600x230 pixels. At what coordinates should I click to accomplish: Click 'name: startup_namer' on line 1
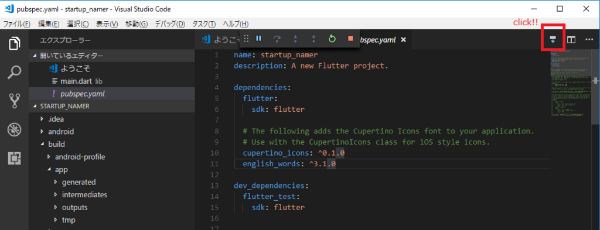(276, 55)
